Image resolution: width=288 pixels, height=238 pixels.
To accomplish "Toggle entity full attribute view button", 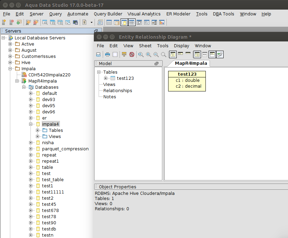I will click(x=173, y=54).
